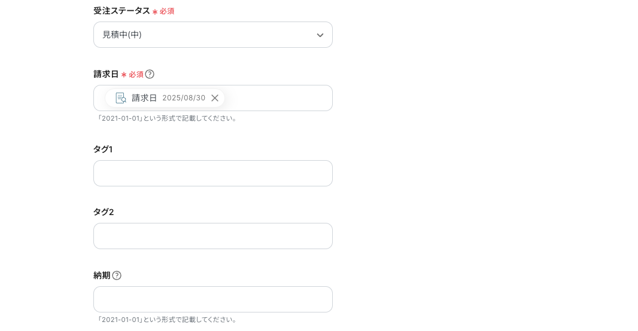The image size is (638, 331).
Task: Click the タグ1 label
Action: coord(103,149)
